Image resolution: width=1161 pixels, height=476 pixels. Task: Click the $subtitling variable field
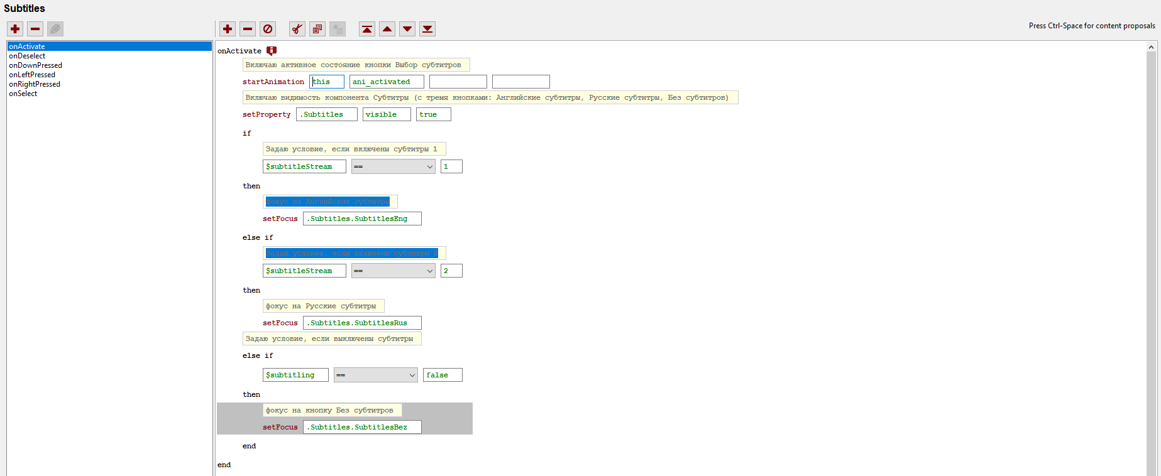click(295, 375)
